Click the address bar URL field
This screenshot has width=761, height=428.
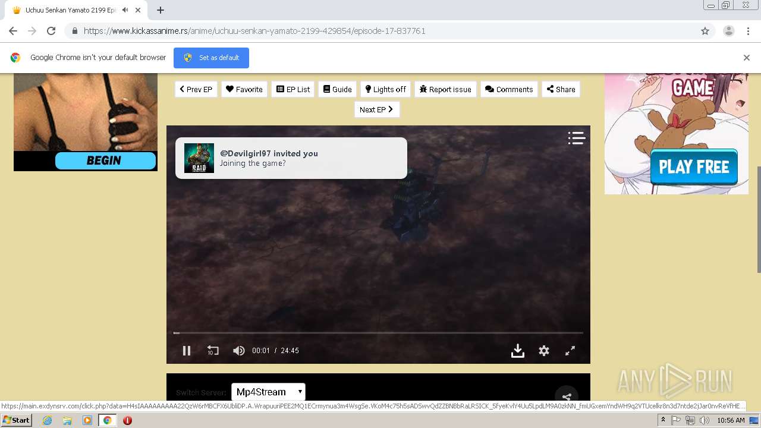coord(380,31)
